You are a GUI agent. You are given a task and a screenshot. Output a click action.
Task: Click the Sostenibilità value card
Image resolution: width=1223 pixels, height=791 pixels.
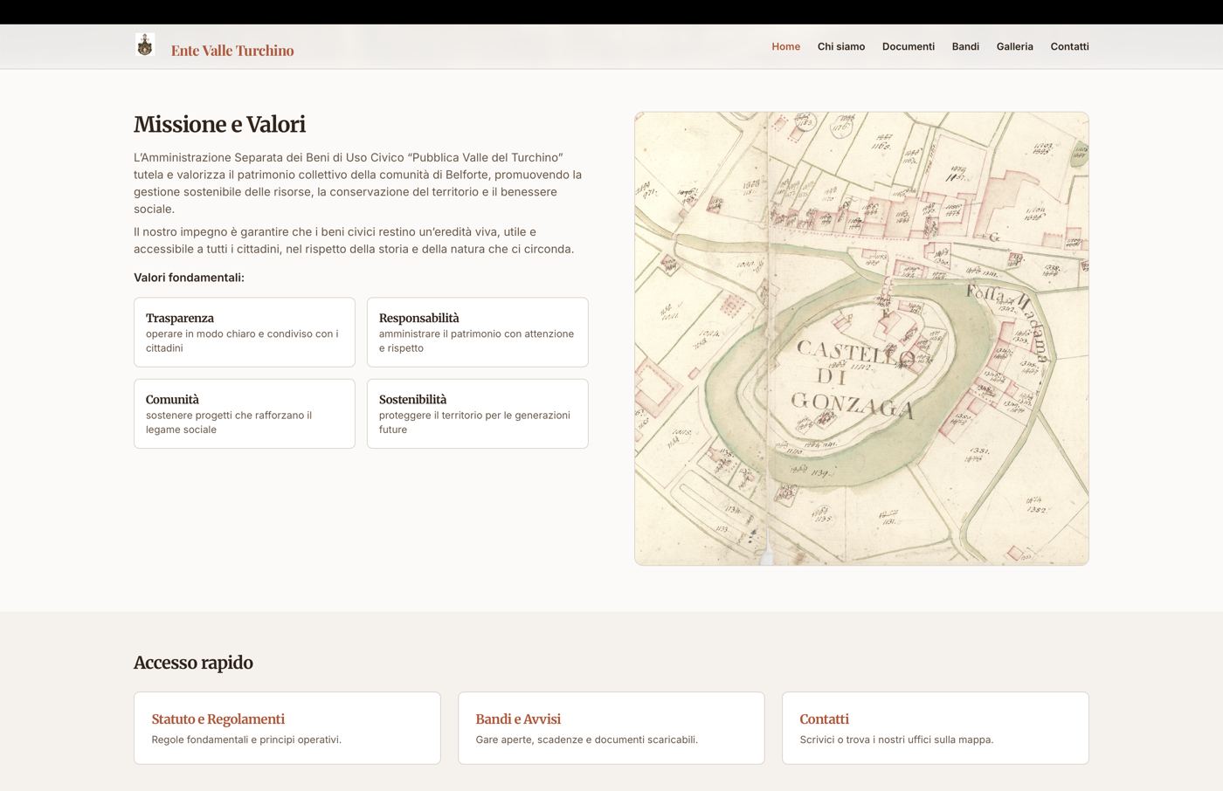[478, 414]
